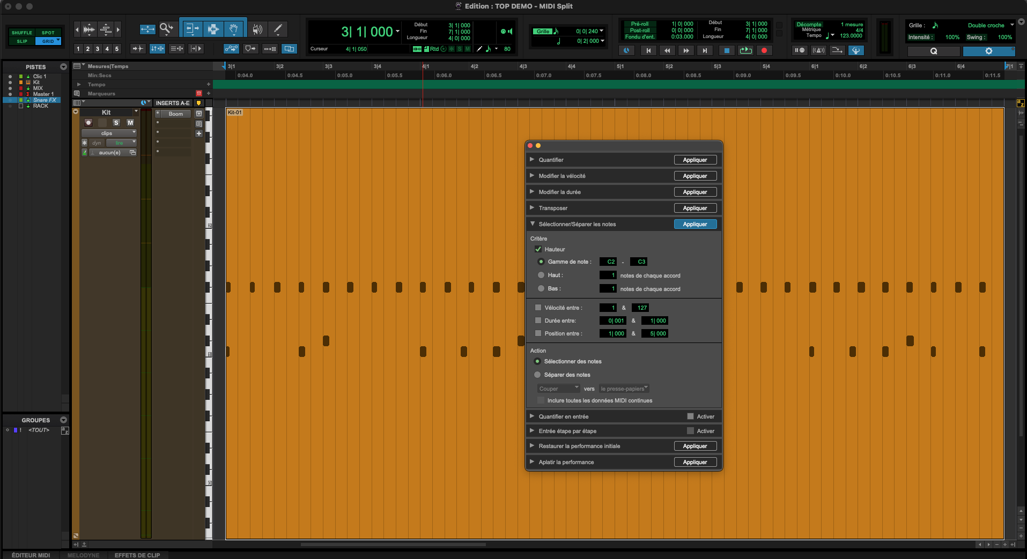Image resolution: width=1027 pixels, height=559 pixels.
Task: Adjust audio waveform zoom button
Action: 89,29
